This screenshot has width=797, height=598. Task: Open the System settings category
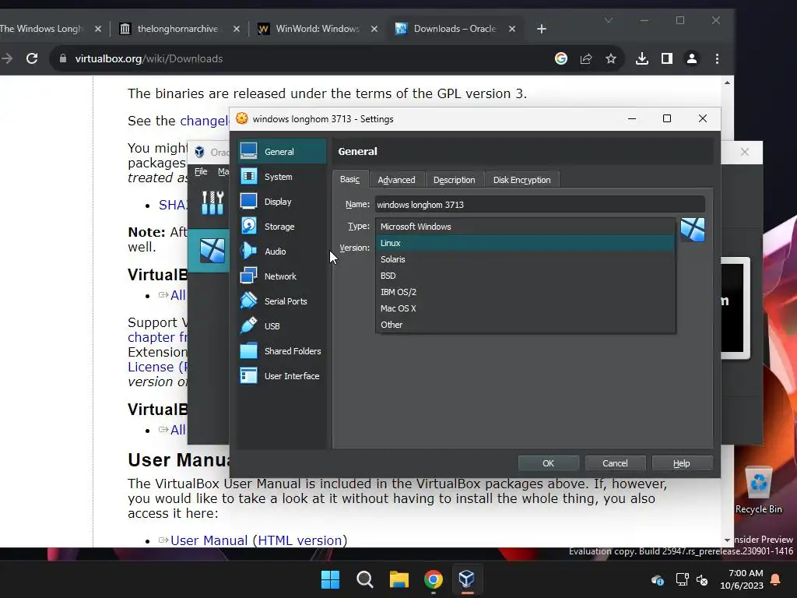[282, 177]
